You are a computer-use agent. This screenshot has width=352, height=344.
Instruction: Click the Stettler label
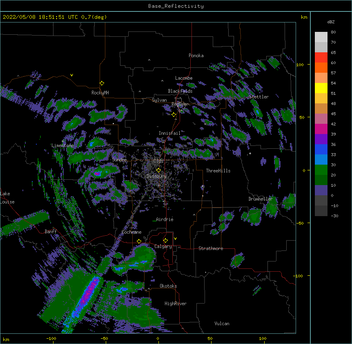point(259,97)
